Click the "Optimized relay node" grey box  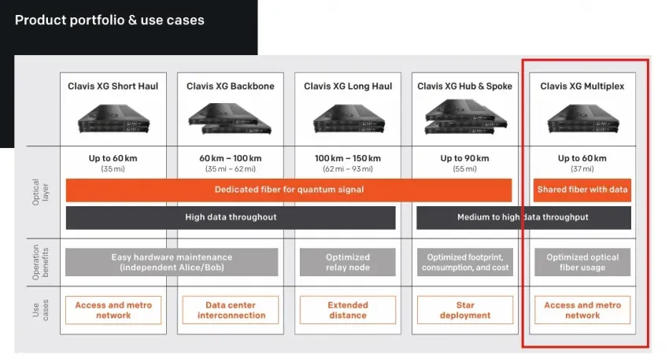(348, 262)
